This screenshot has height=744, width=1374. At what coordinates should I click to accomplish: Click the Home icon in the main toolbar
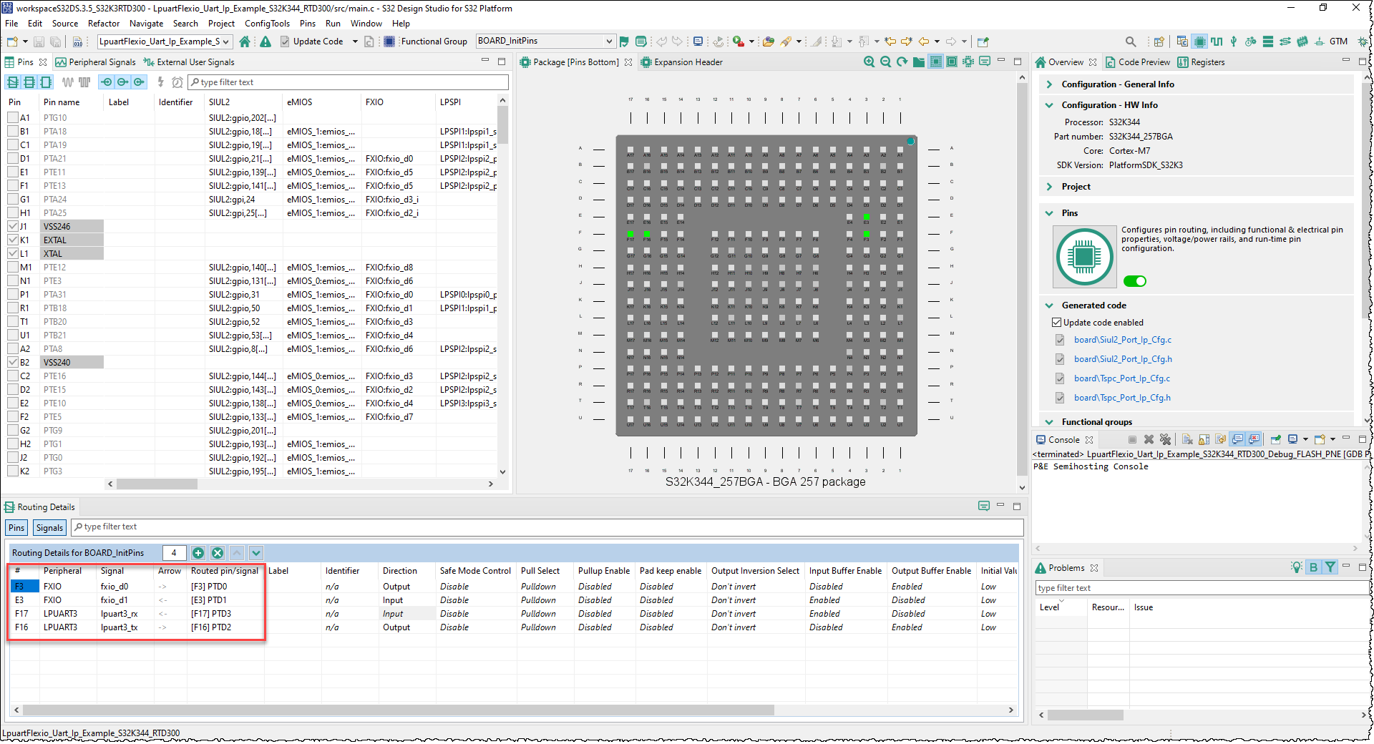click(245, 41)
